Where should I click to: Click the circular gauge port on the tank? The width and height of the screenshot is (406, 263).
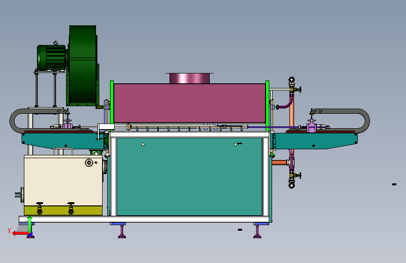[x=89, y=162]
